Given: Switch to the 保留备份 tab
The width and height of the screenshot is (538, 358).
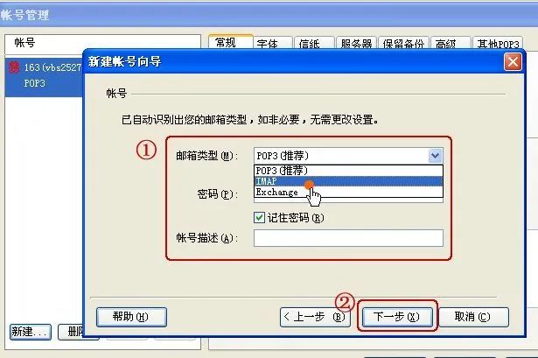Looking at the screenshot, I should click(403, 44).
